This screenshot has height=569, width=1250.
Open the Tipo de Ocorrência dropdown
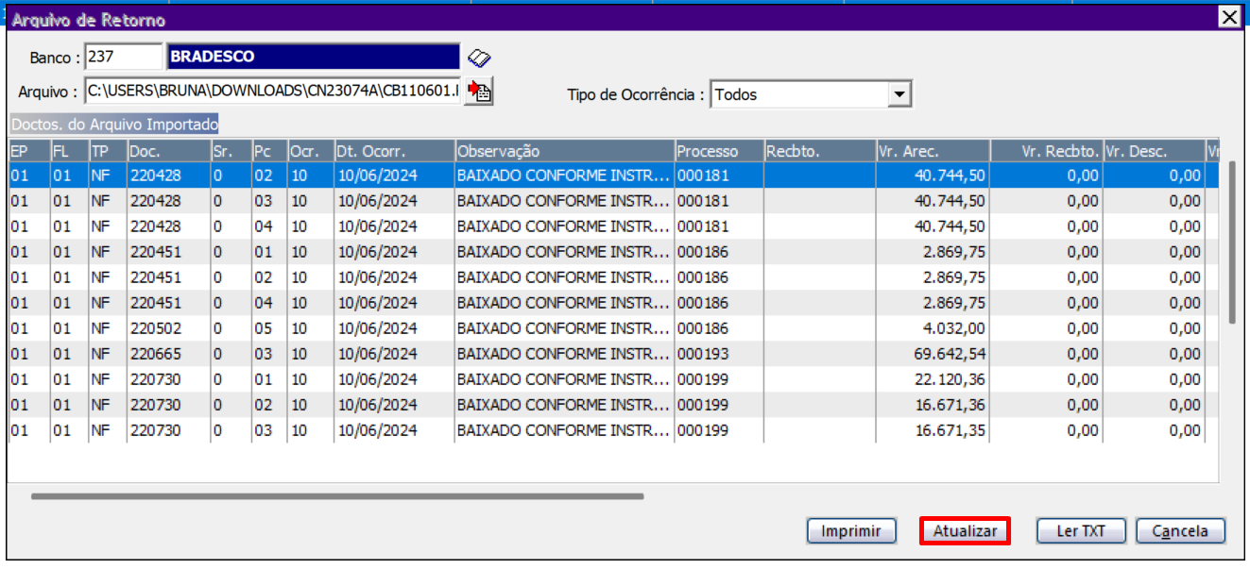coord(899,94)
